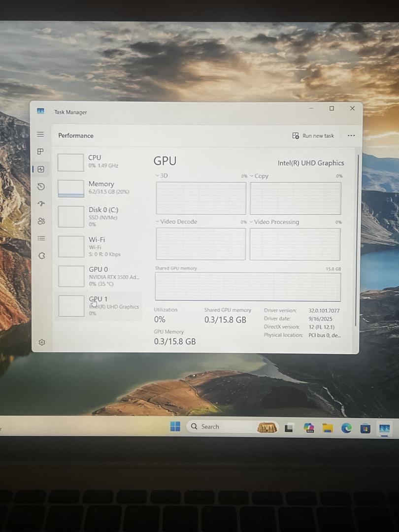Open Copilot from the taskbar
This screenshot has width=399, height=532.
[x=308, y=428]
